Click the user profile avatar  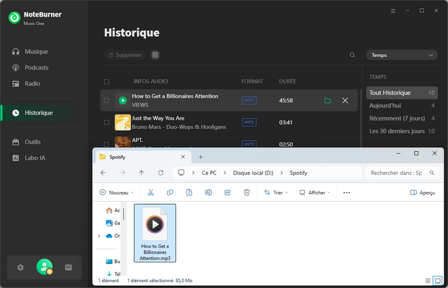tap(44, 267)
